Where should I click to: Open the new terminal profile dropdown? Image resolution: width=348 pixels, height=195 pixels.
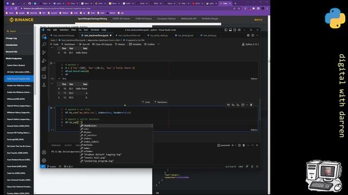(235, 145)
